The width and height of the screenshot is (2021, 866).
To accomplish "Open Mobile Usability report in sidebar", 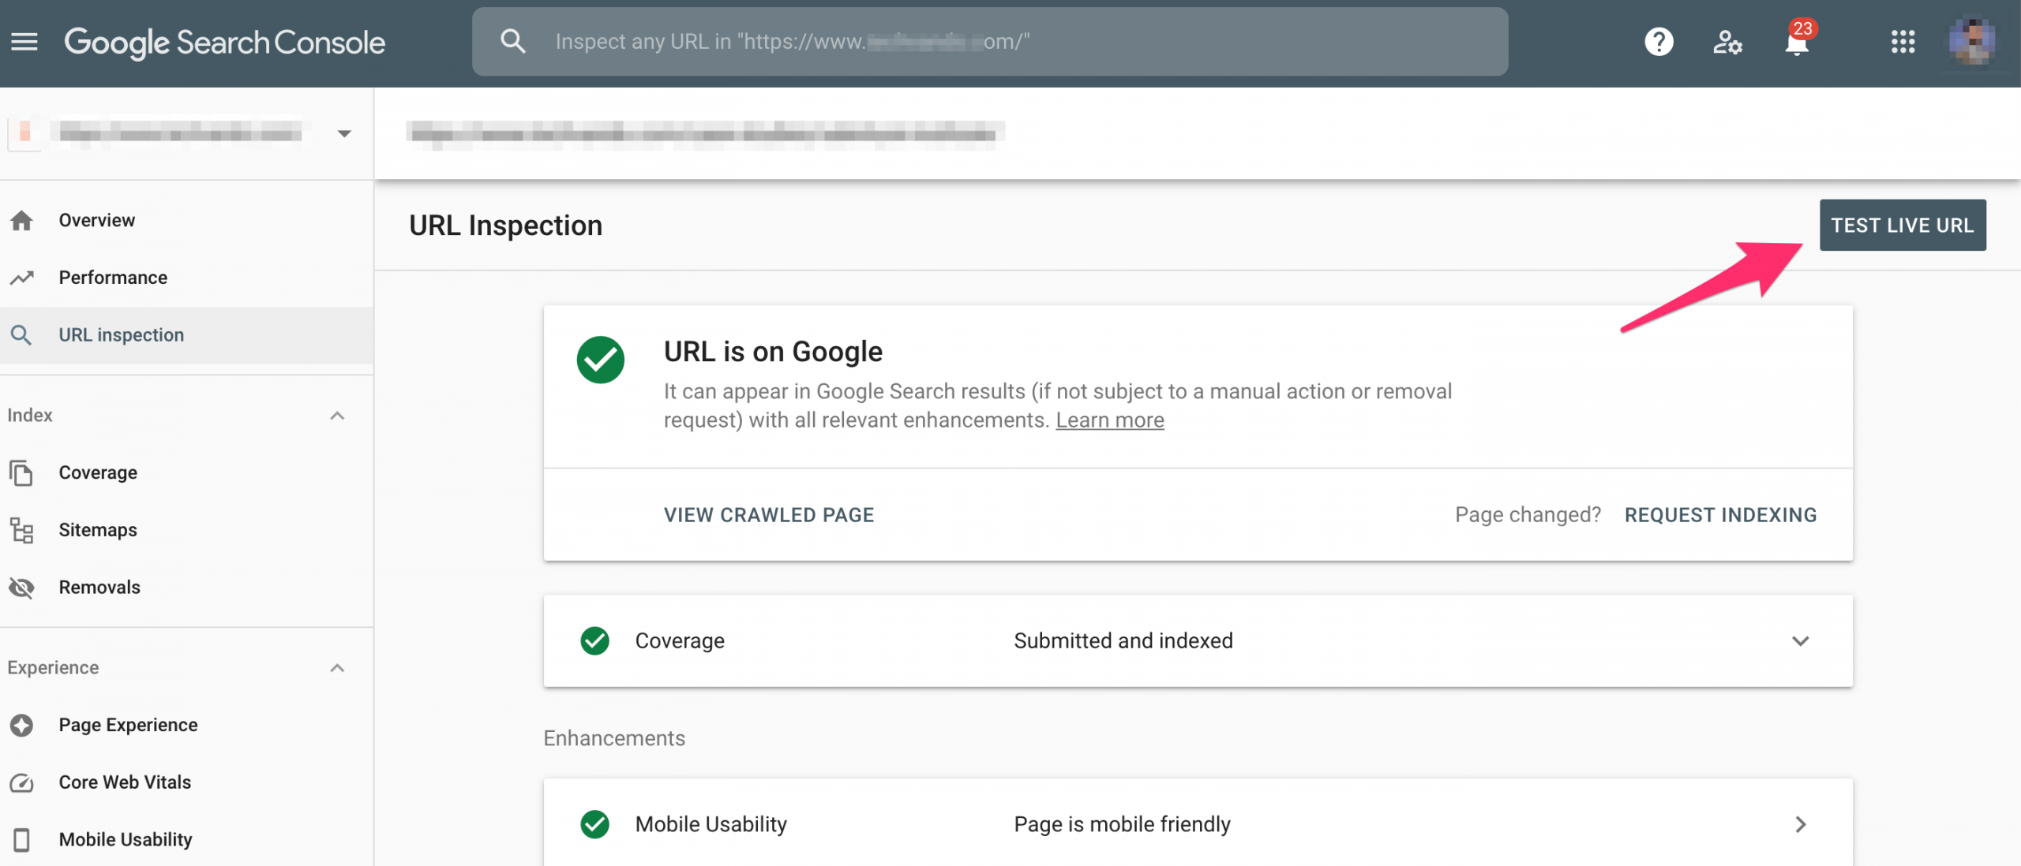I will (x=186, y=840).
